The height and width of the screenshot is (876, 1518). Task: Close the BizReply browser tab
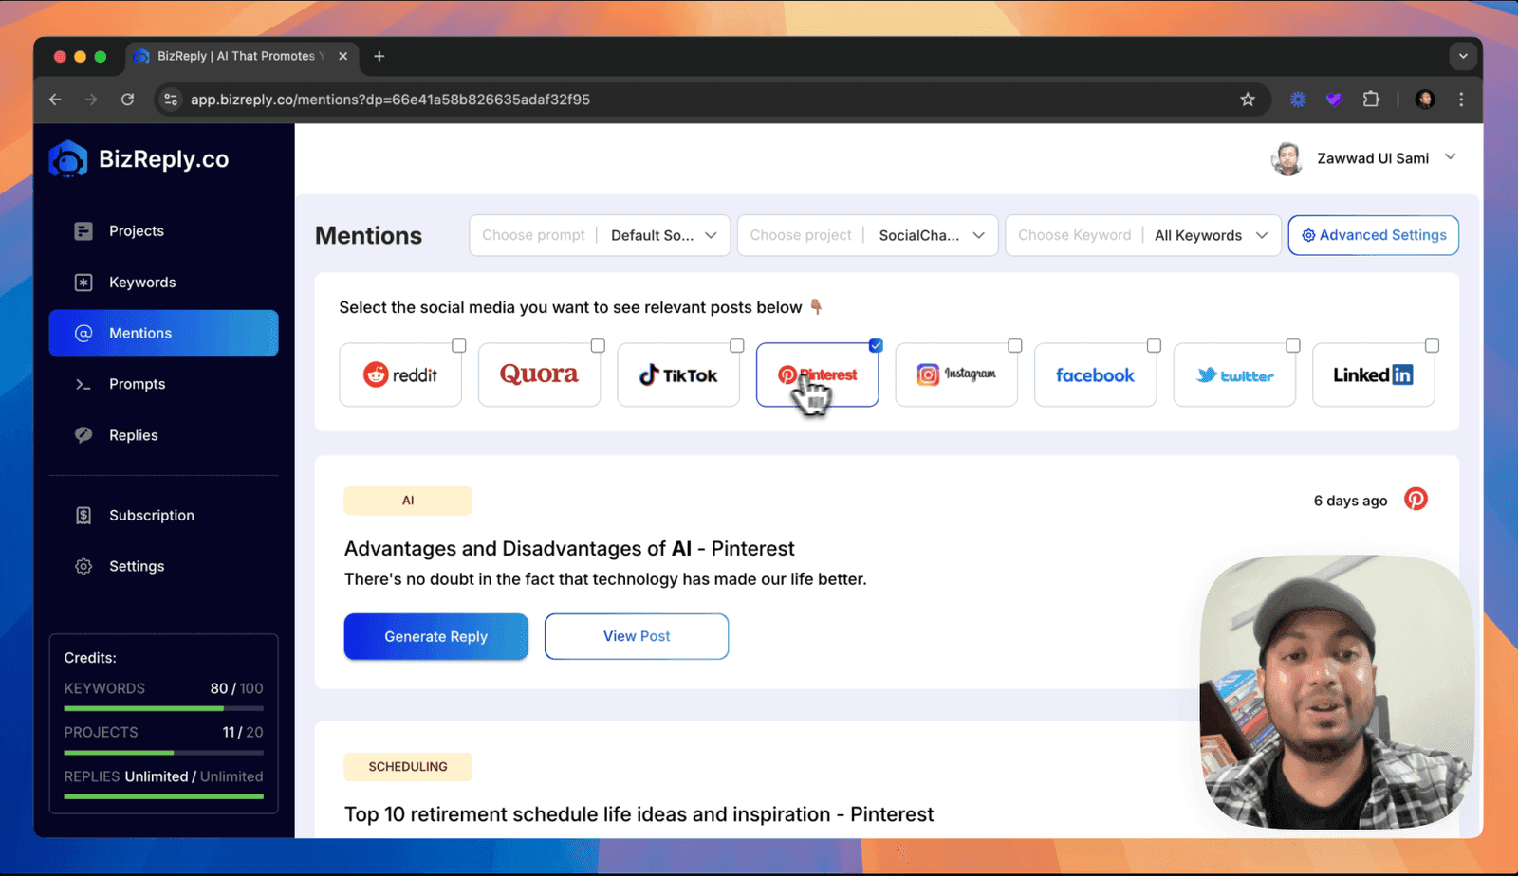click(343, 57)
